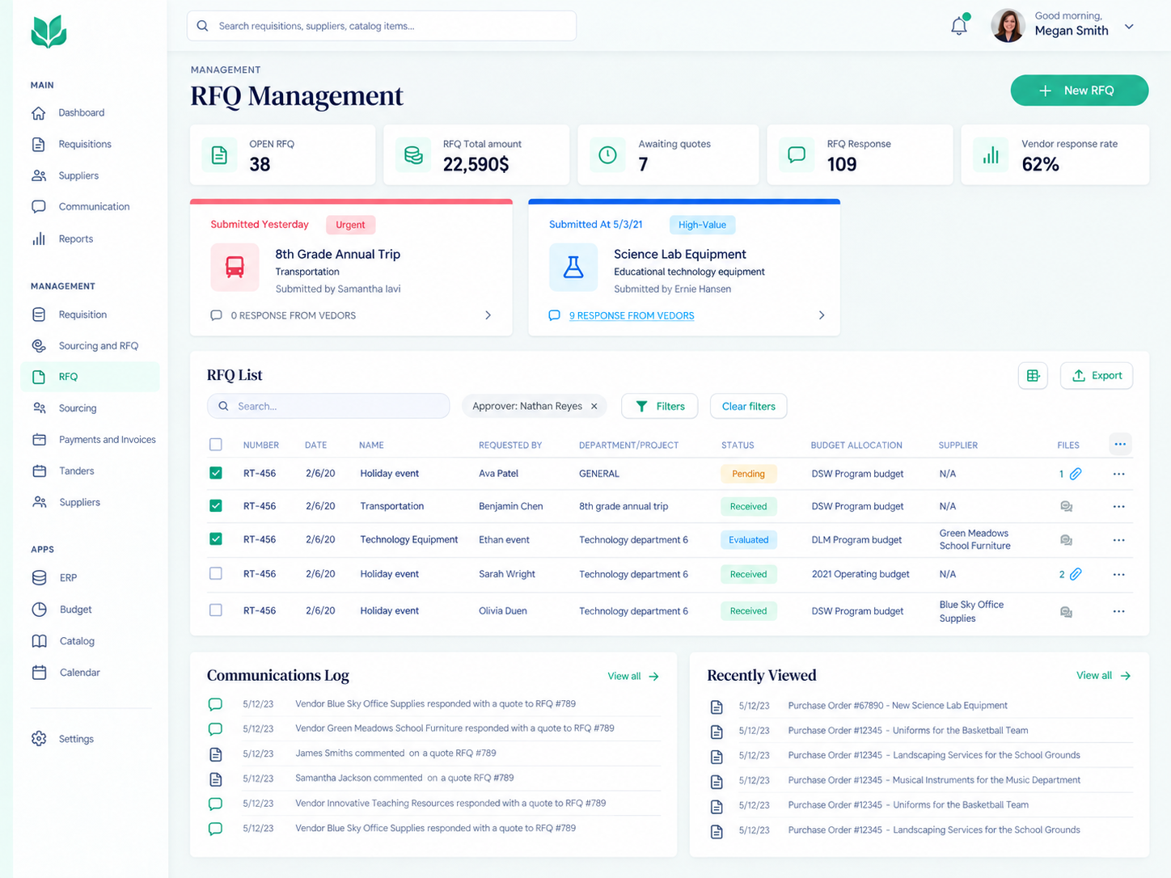Expand the Science Lab Equipment card chevron
This screenshot has width=1171, height=878.
pyautogui.click(x=822, y=315)
